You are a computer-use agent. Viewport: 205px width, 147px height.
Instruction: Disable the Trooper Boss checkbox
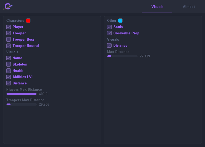[x=9, y=40]
